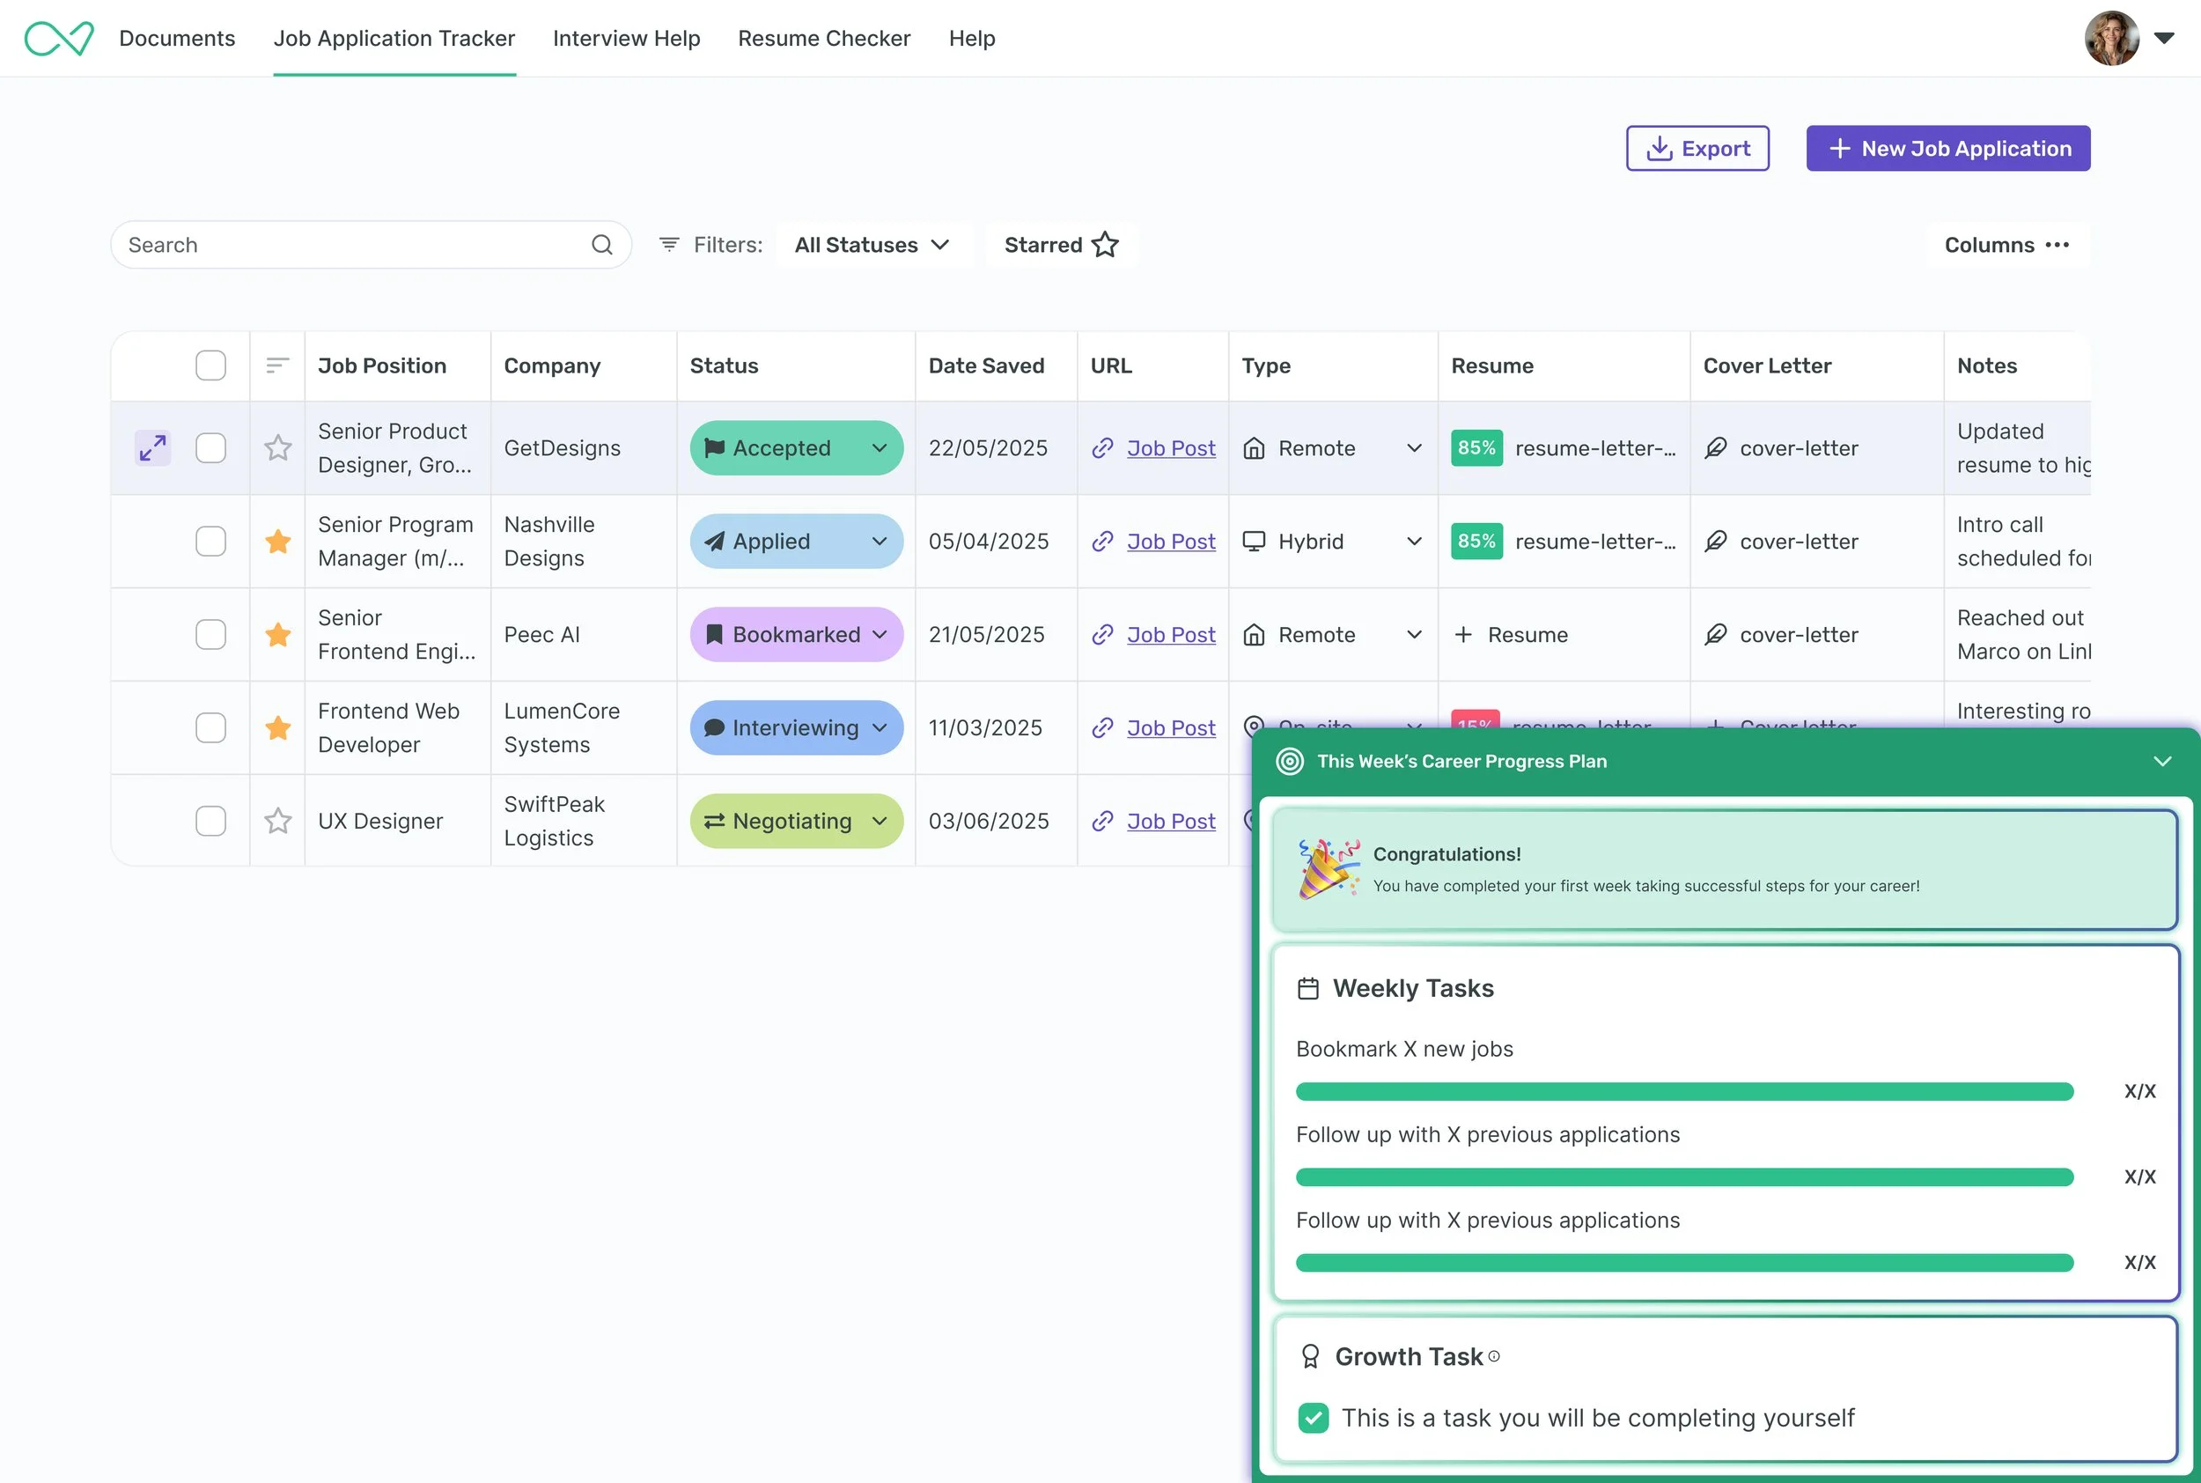2201x1483 pixels.
Task: Go to the Resume Checker tab
Action: pyautogui.click(x=823, y=39)
